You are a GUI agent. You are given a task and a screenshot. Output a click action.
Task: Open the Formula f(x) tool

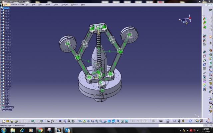pos(49,121)
